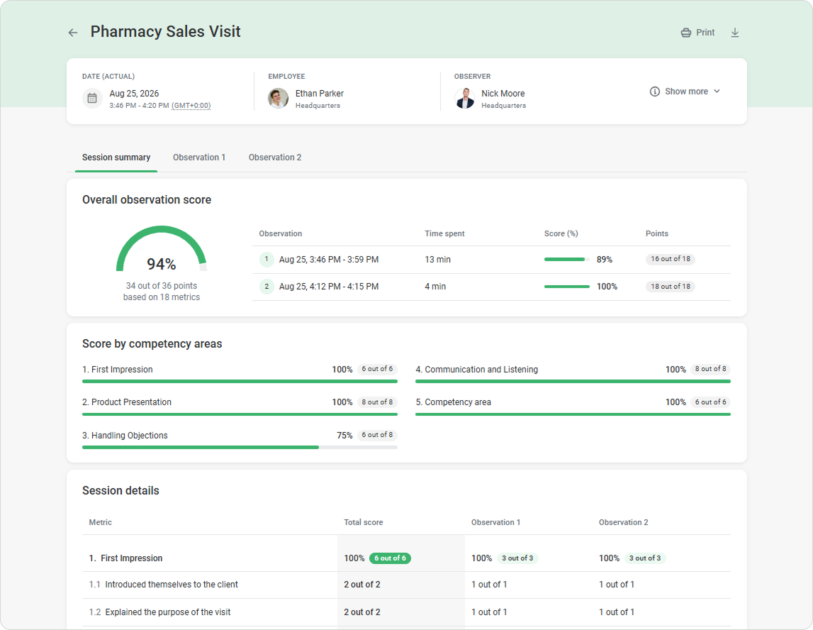
Task: Click the 94% overall score gauge
Action: 161,249
